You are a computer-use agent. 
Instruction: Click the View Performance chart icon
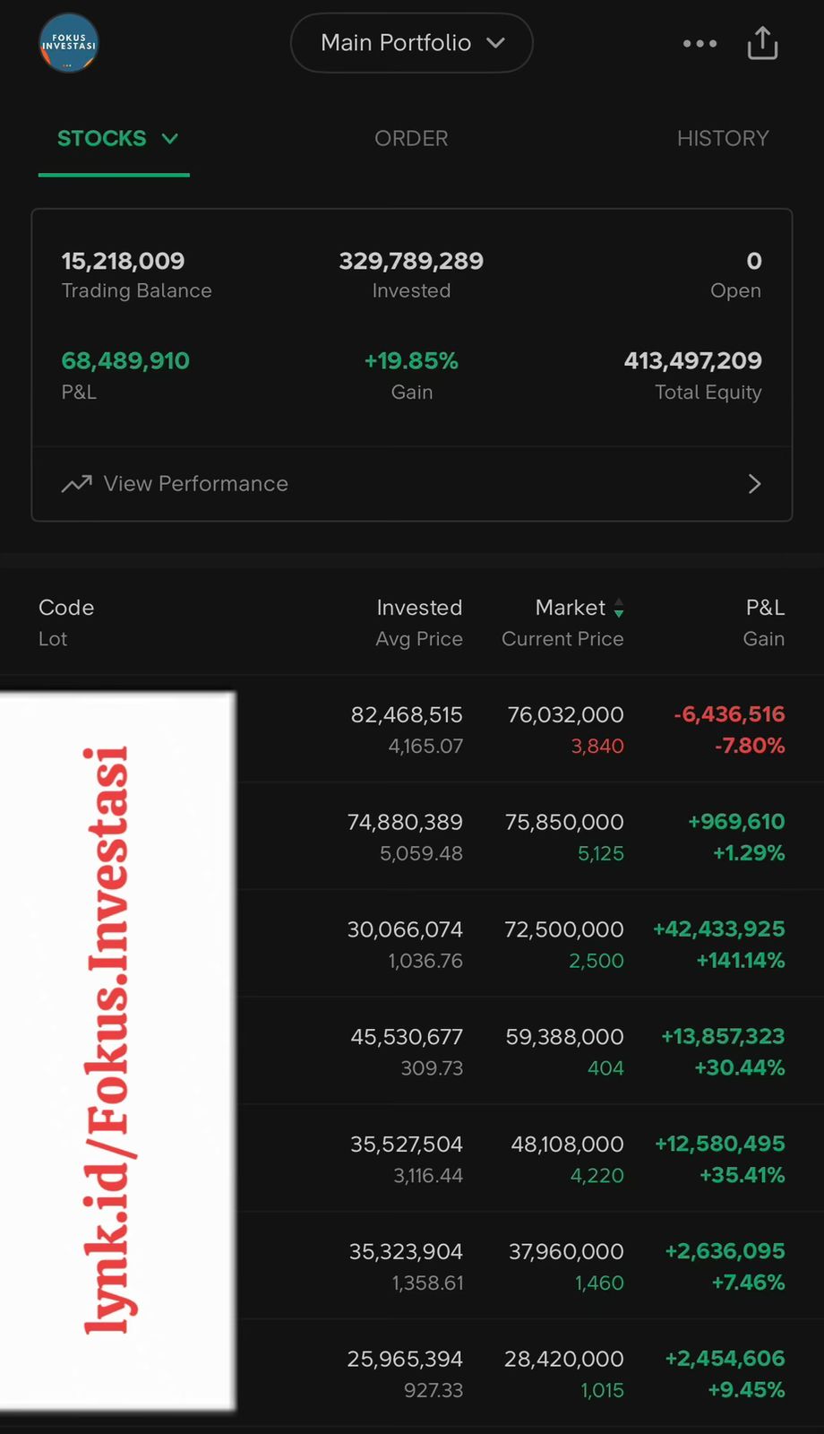click(x=77, y=484)
